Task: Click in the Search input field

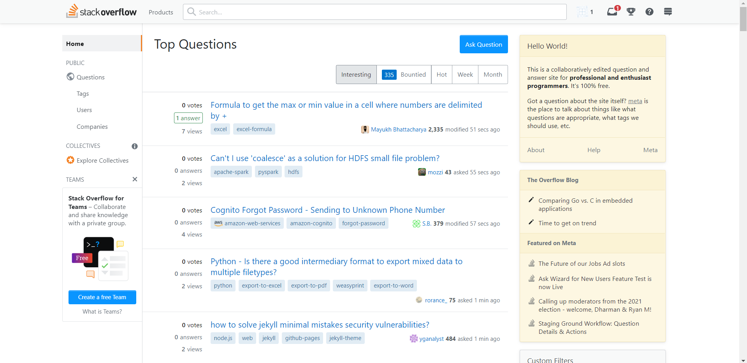Action: pyautogui.click(x=374, y=12)
